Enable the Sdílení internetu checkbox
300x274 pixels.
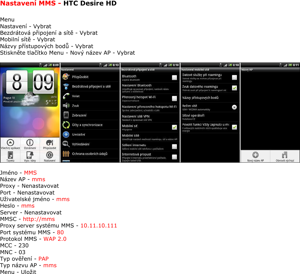[x=174, y=147]
